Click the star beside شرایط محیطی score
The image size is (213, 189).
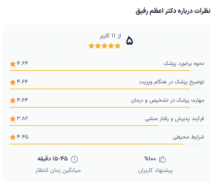(13, 137)
